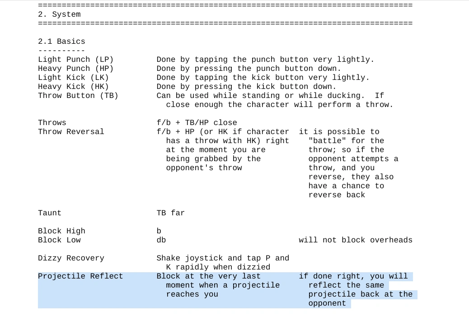This screenshot has width=469, height=316.
Task: Click the 'Throw Reversal' move name
Action: pyautogui.click(x=71, y=132)
